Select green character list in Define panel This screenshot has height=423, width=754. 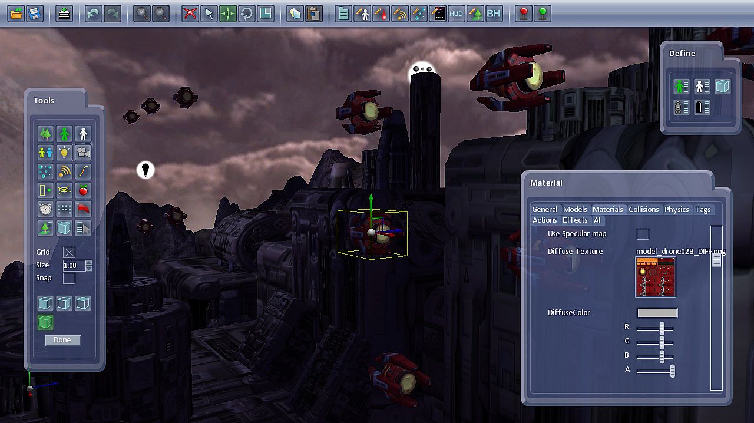coord(682,87)
